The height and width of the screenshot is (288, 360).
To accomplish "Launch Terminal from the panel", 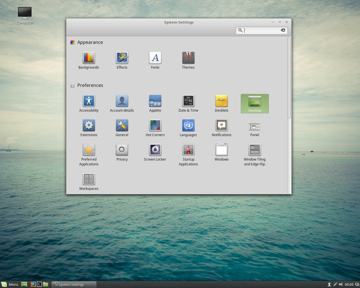I will click(x=39, y=284).
